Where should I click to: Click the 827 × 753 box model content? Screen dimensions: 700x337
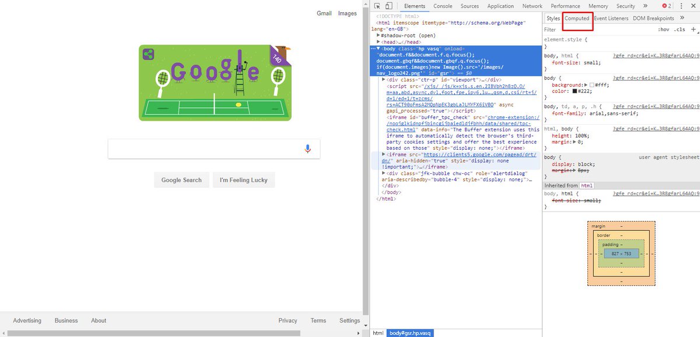[621, 254]
